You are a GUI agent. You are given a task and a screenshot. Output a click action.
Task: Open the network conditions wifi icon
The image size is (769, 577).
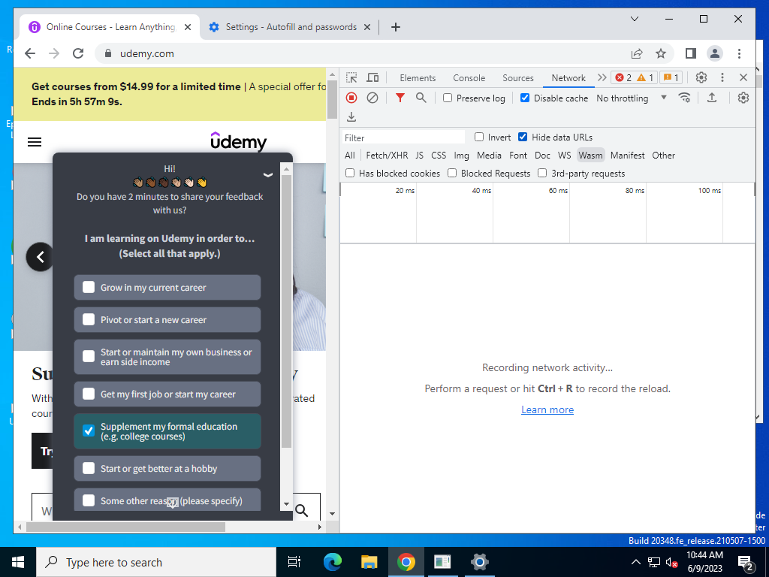(685, 98)
